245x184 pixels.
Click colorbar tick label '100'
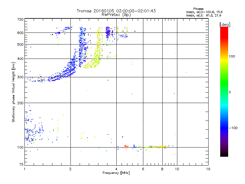(232, 56)
